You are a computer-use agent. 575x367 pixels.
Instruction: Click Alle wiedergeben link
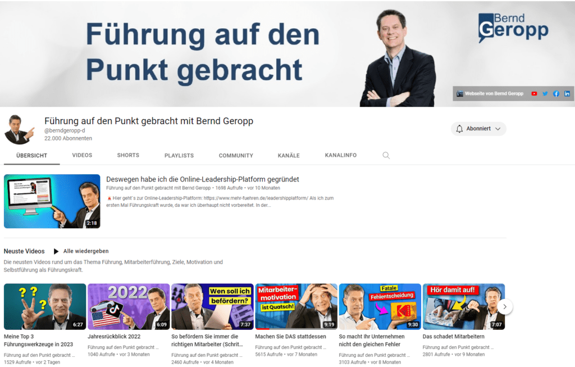[x=86, y=251]
